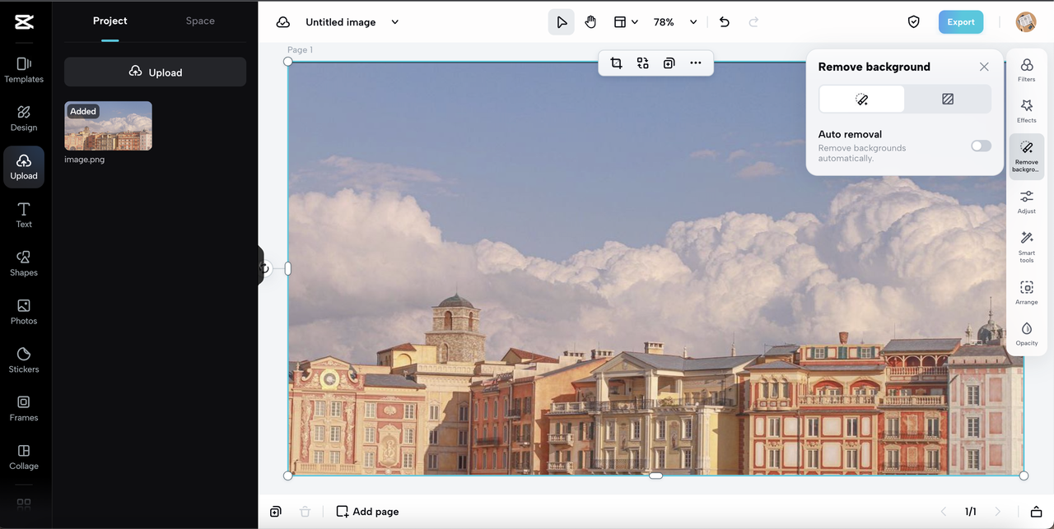Switch to the Project tab
The width and height of the screenshot is (1054, 529).
coord(110,21)
